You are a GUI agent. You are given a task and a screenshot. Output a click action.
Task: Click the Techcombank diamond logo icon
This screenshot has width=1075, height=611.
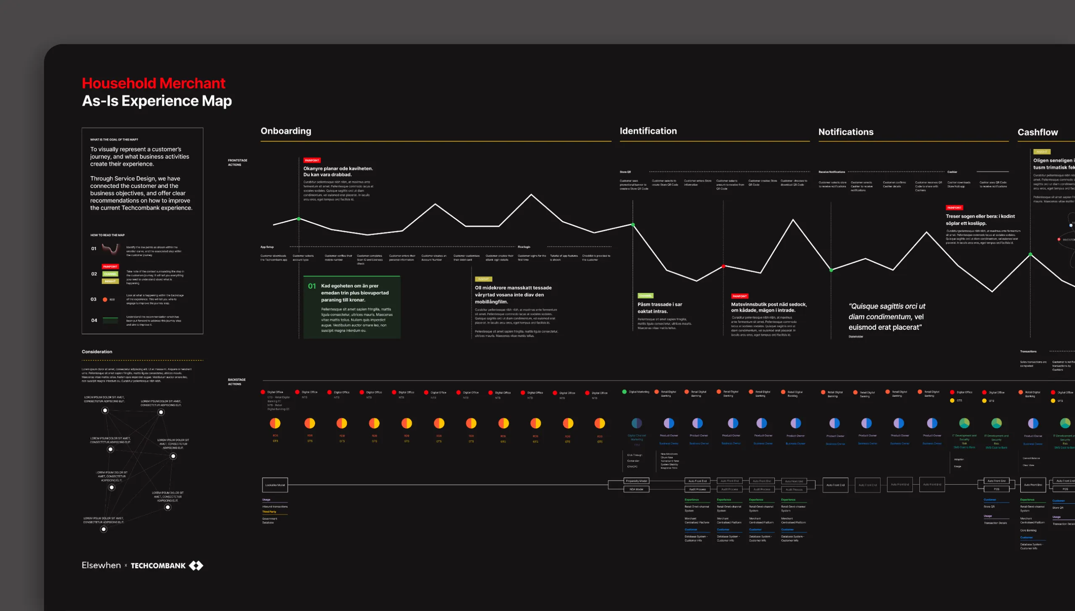point(196,566)
